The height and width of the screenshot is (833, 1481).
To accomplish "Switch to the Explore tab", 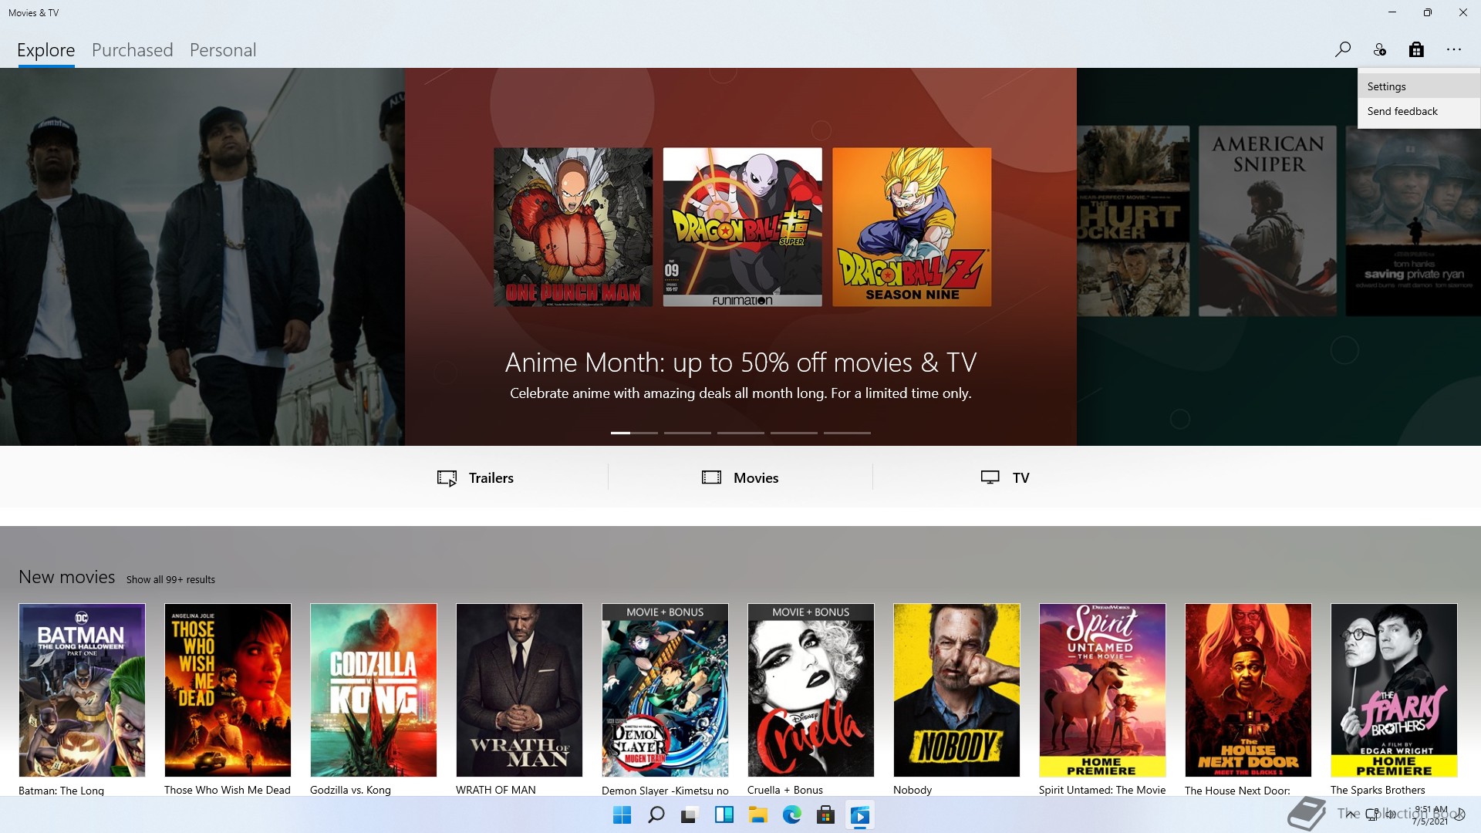I will pyautogui.click(x=46, y=50).
